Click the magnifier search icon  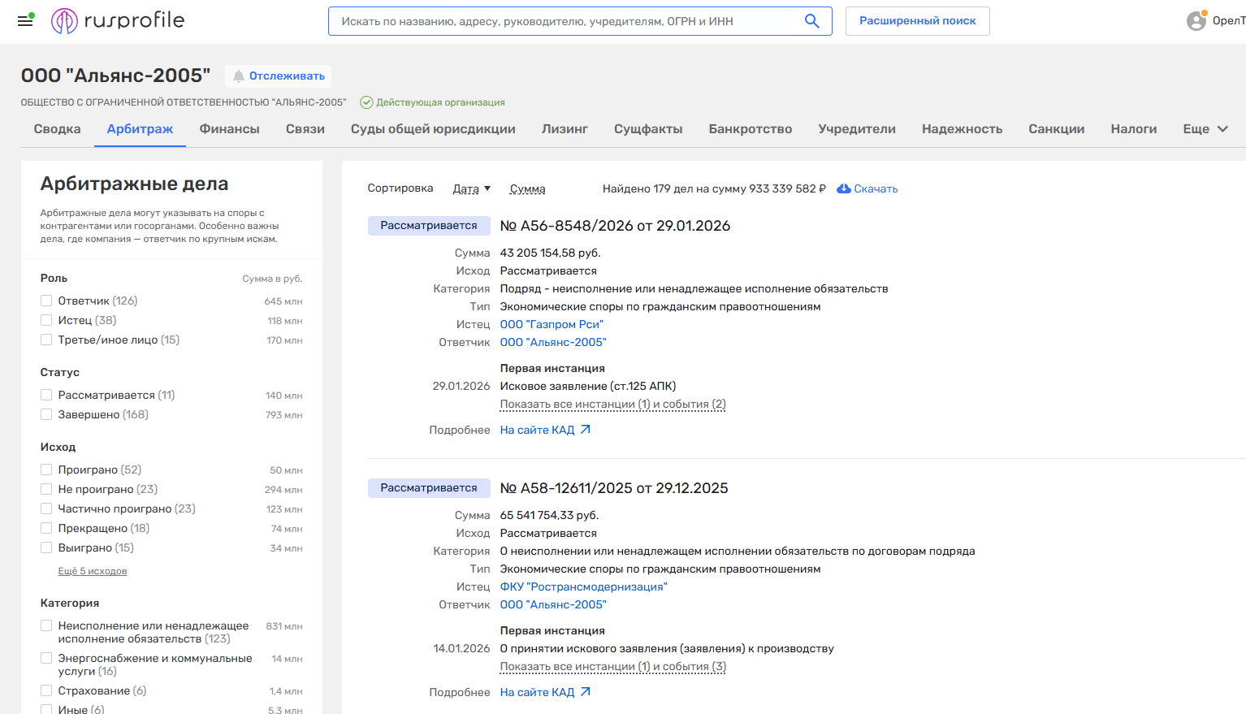click(811, 21)
